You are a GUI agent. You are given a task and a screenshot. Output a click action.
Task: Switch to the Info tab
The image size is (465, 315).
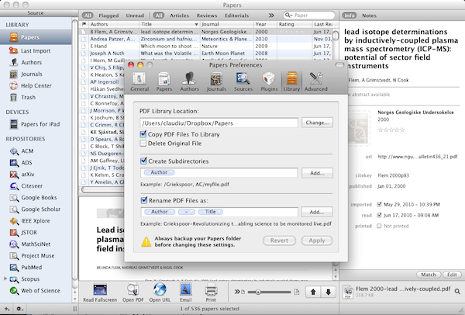click(x=350, y=16)
